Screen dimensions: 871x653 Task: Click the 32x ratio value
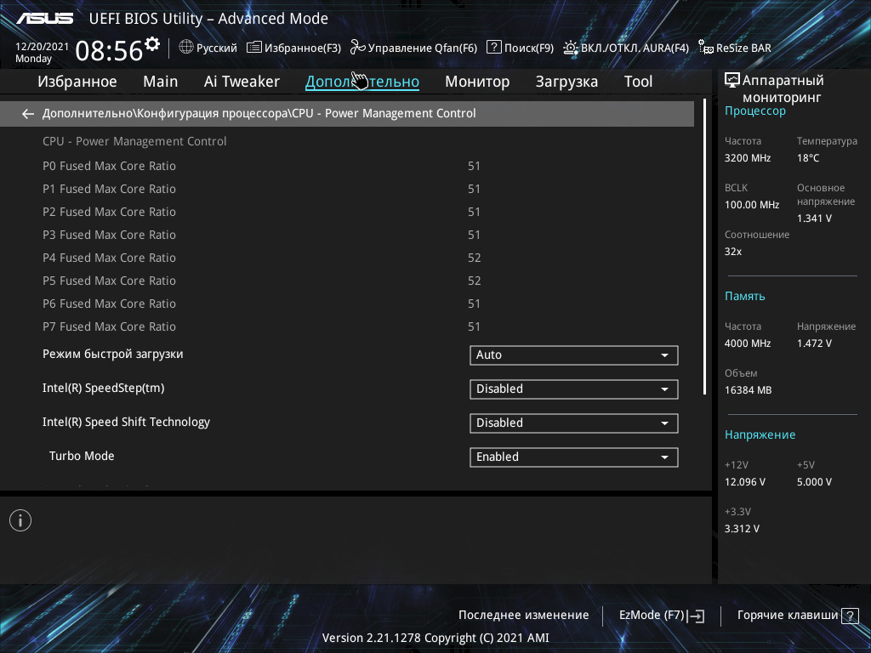pyautogui.click(x=732, y=252)
